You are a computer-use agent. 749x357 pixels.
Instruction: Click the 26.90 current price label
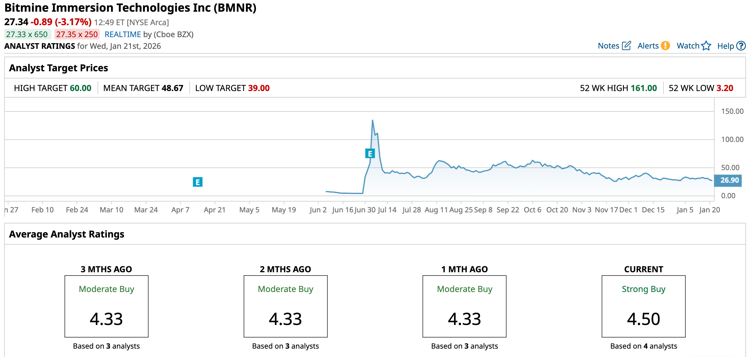729,180
